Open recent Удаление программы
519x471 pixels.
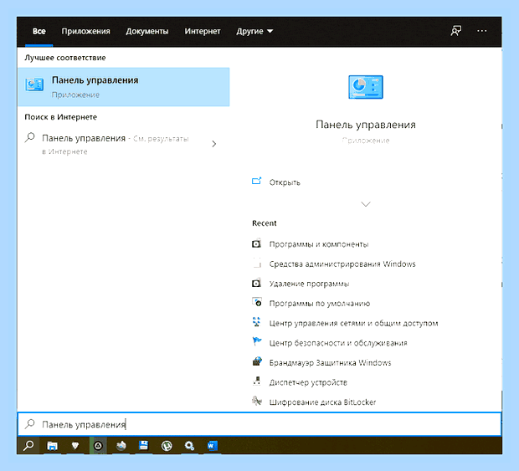[x=309, y=284]
